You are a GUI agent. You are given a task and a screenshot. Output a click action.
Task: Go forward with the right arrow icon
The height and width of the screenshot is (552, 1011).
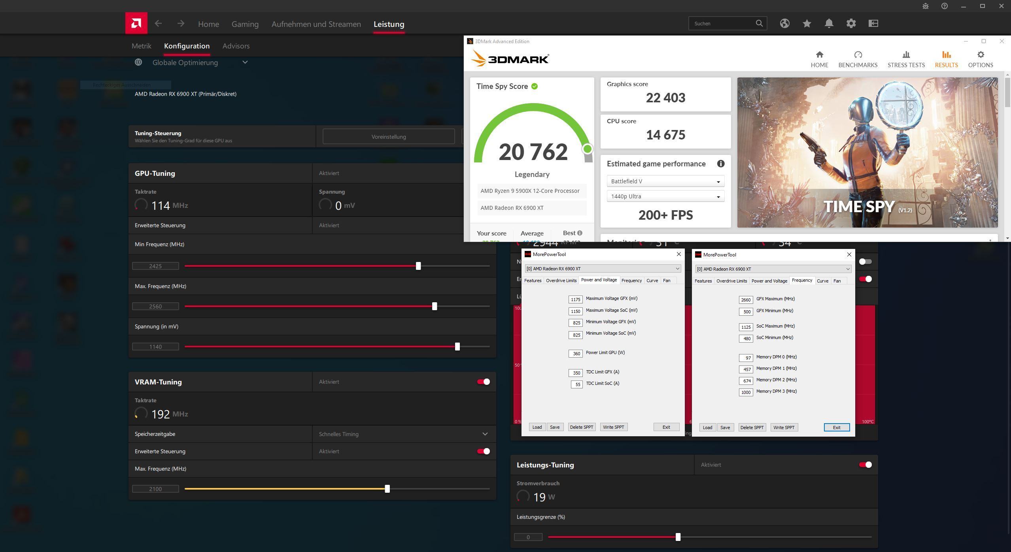(x=181, y=24)
